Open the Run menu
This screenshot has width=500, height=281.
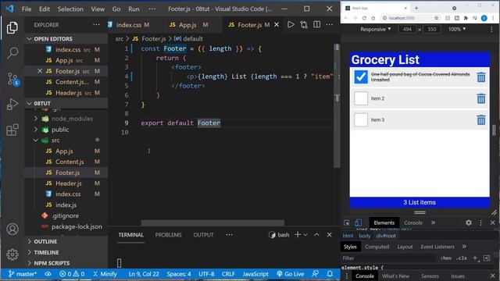click(134, 9)
